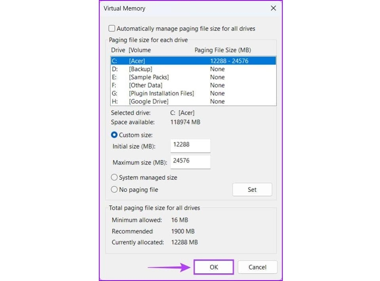Select the No paging file option
This screenshot has width=380, height=281.
(114, 190)
